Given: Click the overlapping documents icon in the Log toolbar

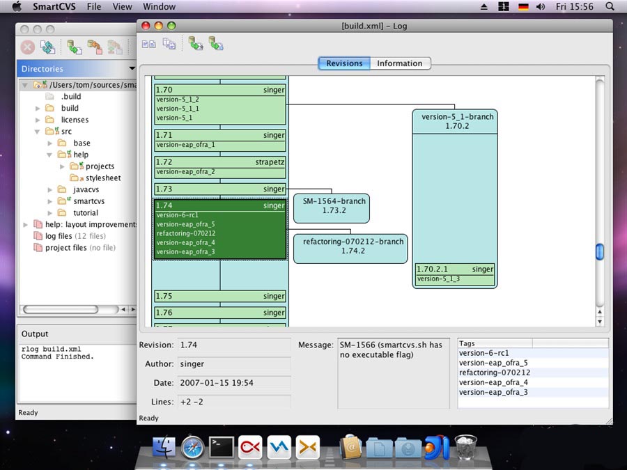Looking at the screenshot, I should point(169,44).
